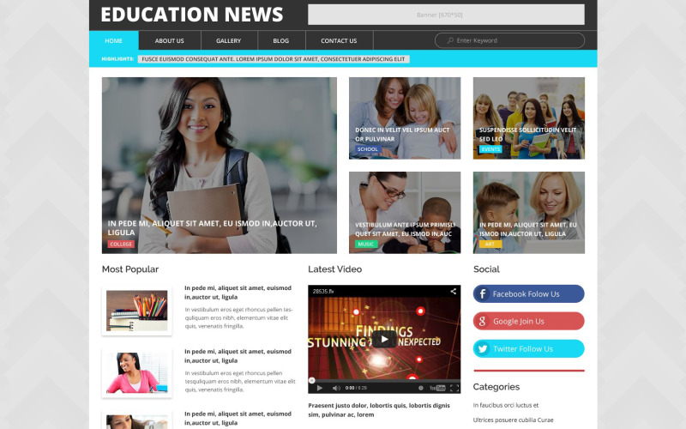Open the Blog navigation tab
686x429 pixels.
tap(280, 40)
